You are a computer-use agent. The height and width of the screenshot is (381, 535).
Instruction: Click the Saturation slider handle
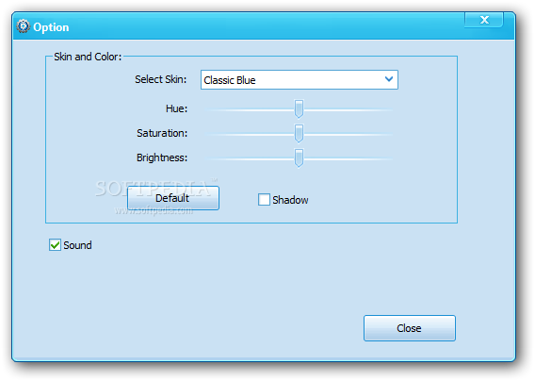(x=299, y=134)
